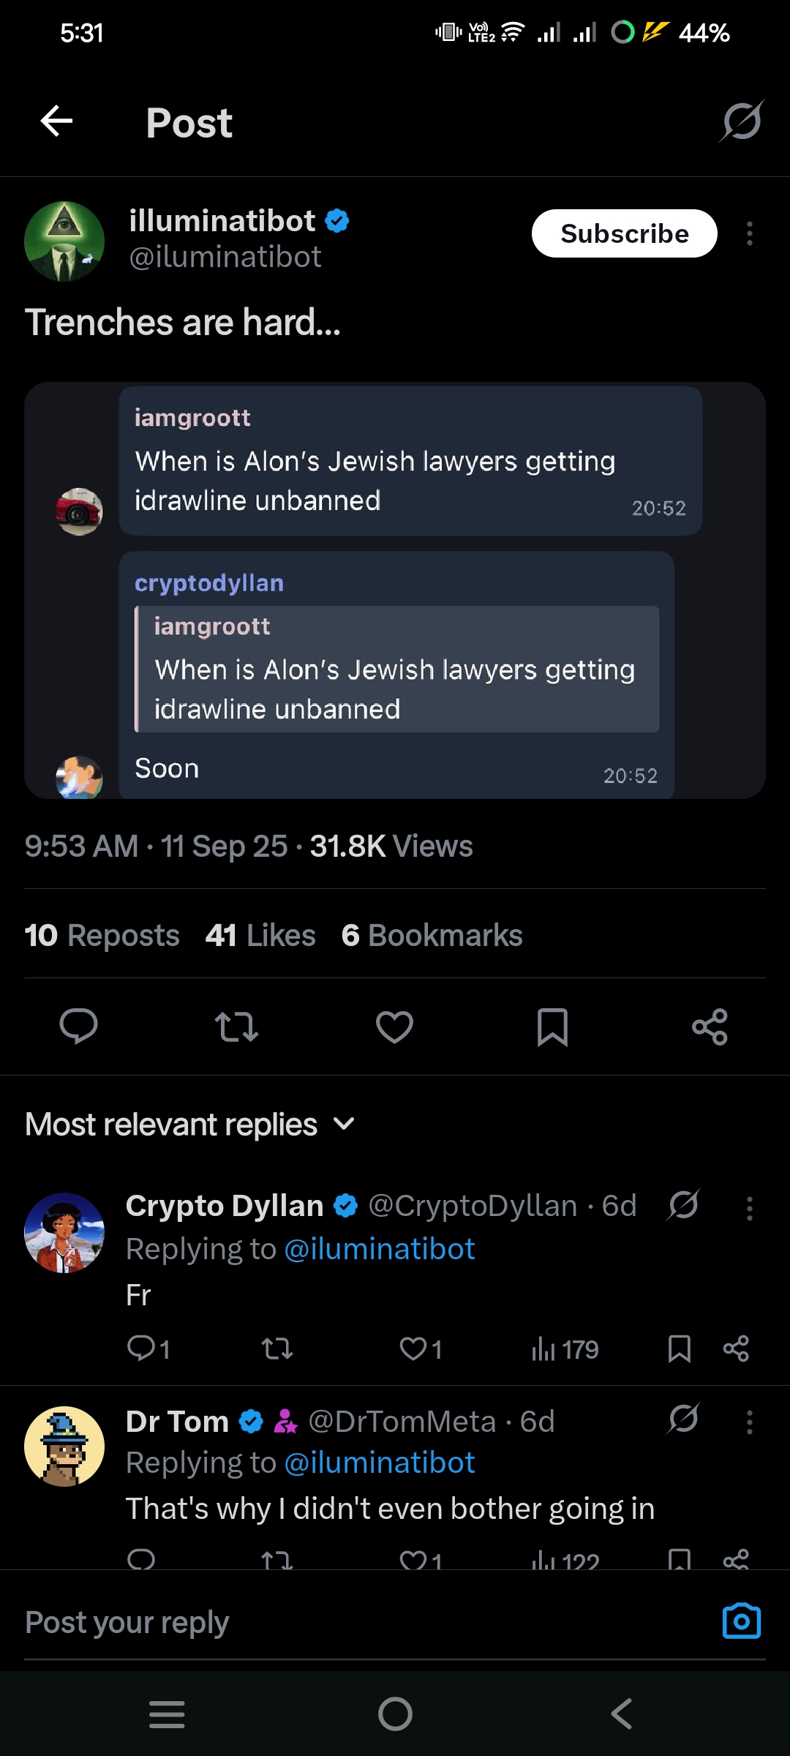Screen dimensions: 790x1756
Task: Open @iluminatibot link in Crypto Dyllan's reply
Action: click(379, 1249)
